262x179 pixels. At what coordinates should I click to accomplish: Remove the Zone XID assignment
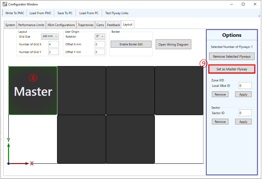coord(220,95)
